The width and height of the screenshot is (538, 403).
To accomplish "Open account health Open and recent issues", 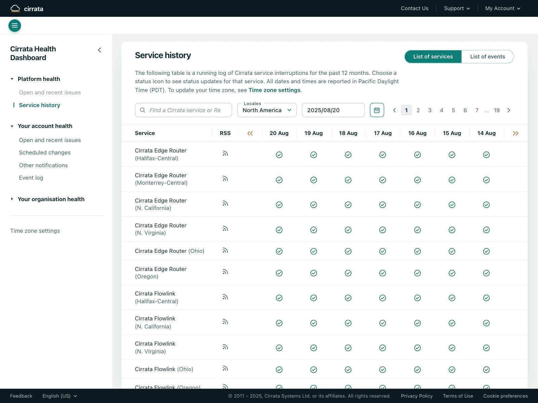I will click(50, 140).
